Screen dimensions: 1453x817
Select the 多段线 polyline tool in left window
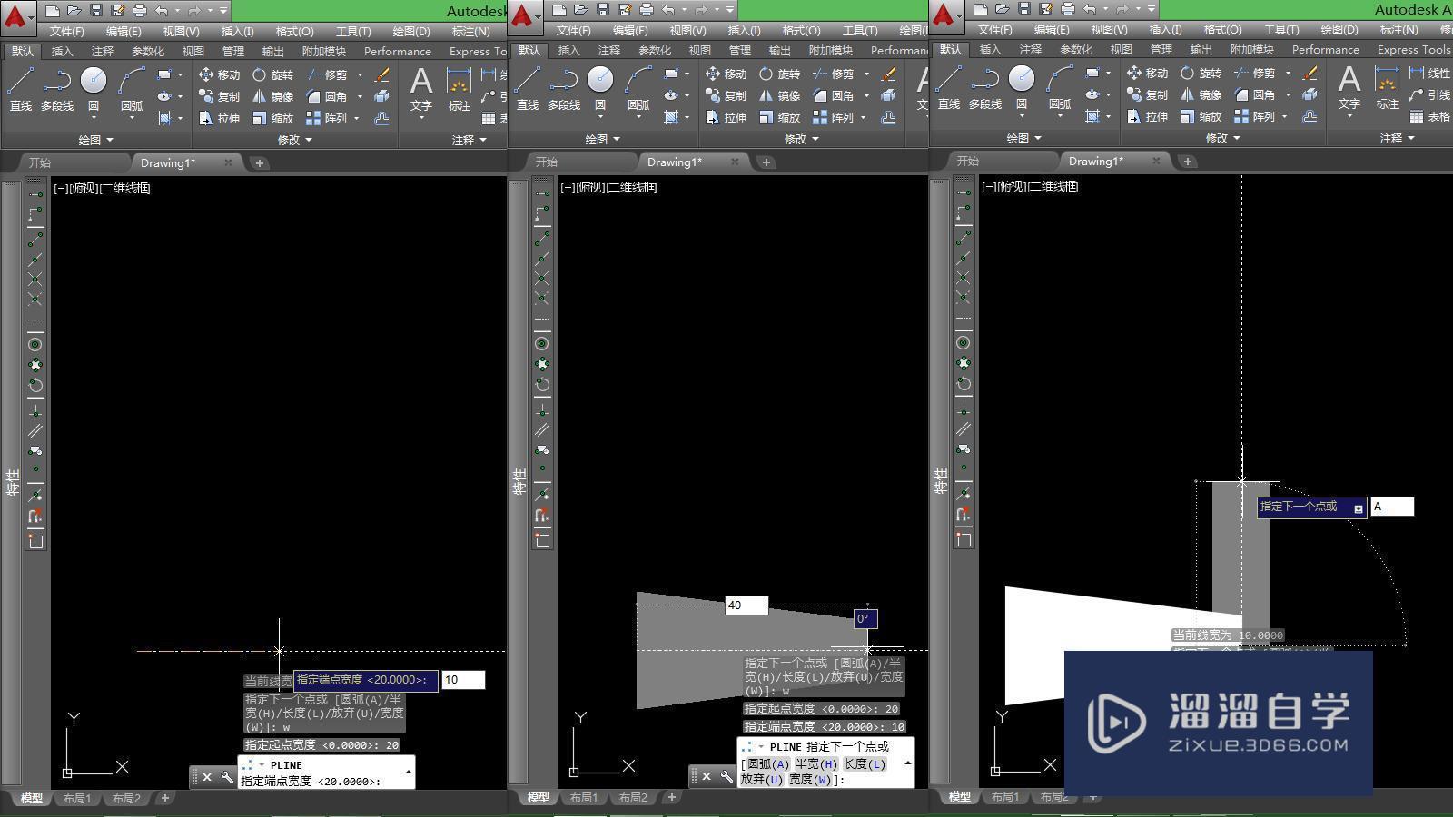[57, 89]
